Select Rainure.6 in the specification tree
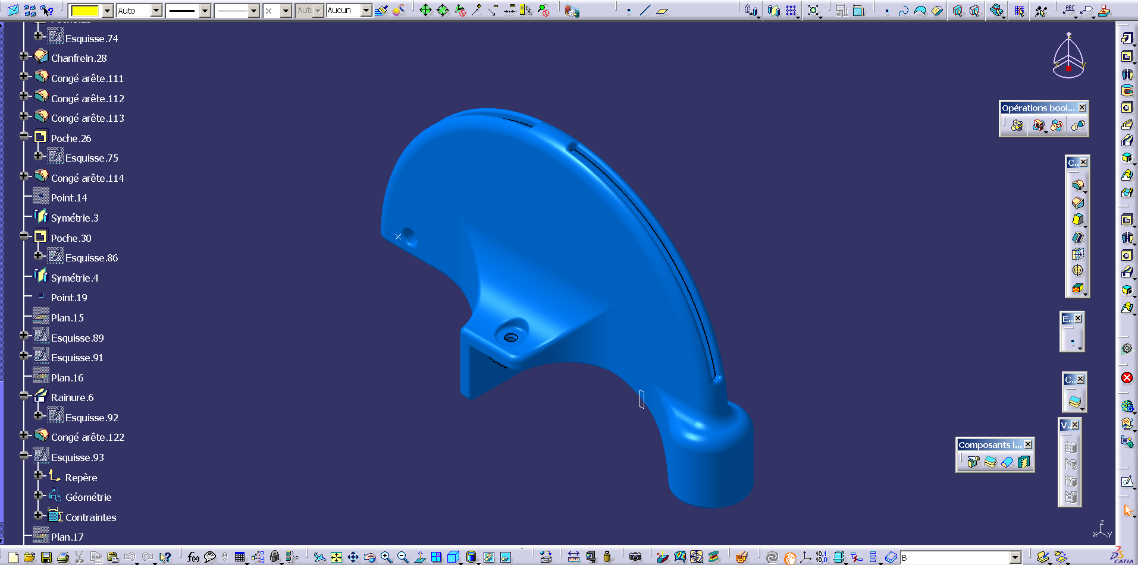 click(x=72, y=397)
